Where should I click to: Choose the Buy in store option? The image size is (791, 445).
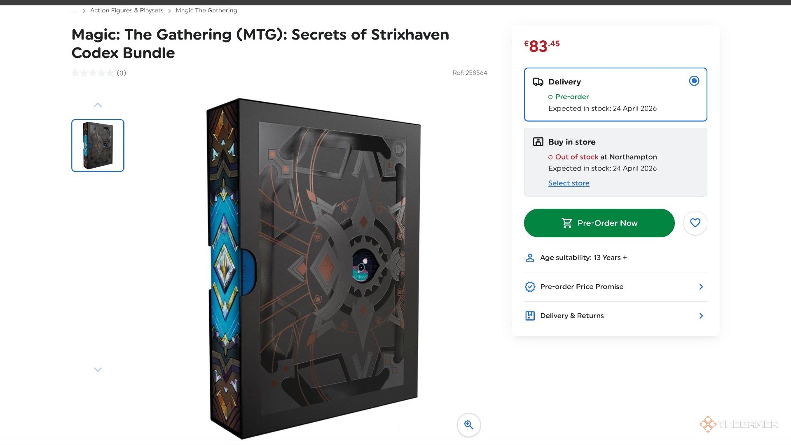(x=615, y=162)
